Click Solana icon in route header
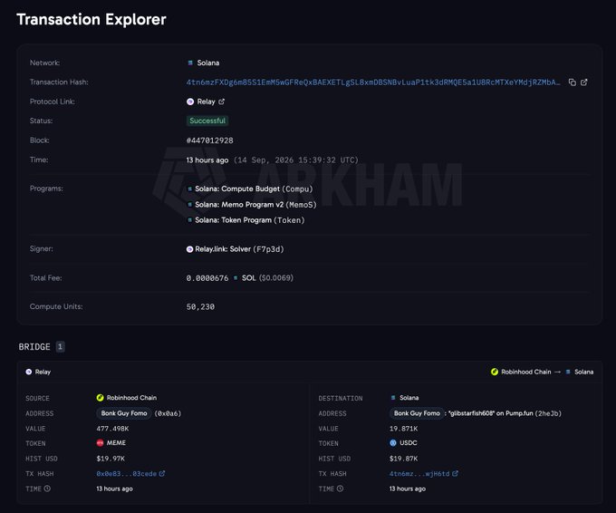Screen dimensions: 616x513 click(568, 372)
